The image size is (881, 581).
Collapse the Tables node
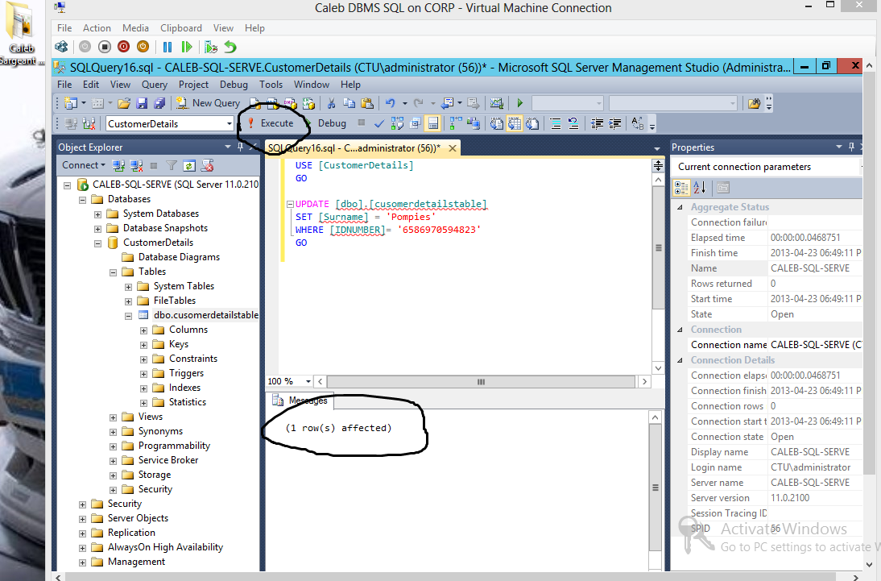(113, 272)
